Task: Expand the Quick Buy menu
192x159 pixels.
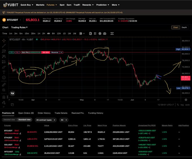Action: pyautogui.click(x=27, y=5)
